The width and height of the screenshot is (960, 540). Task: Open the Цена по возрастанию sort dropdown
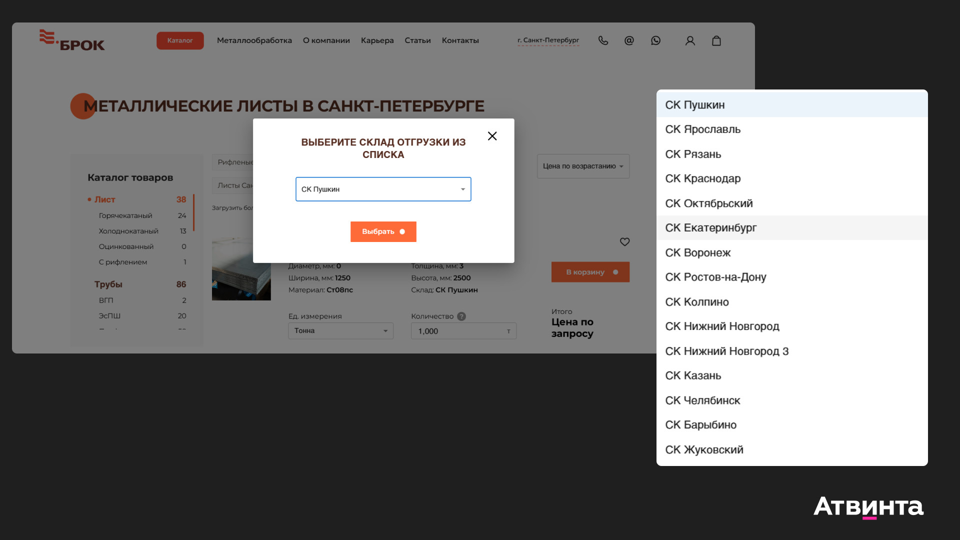tap(583, 166)
